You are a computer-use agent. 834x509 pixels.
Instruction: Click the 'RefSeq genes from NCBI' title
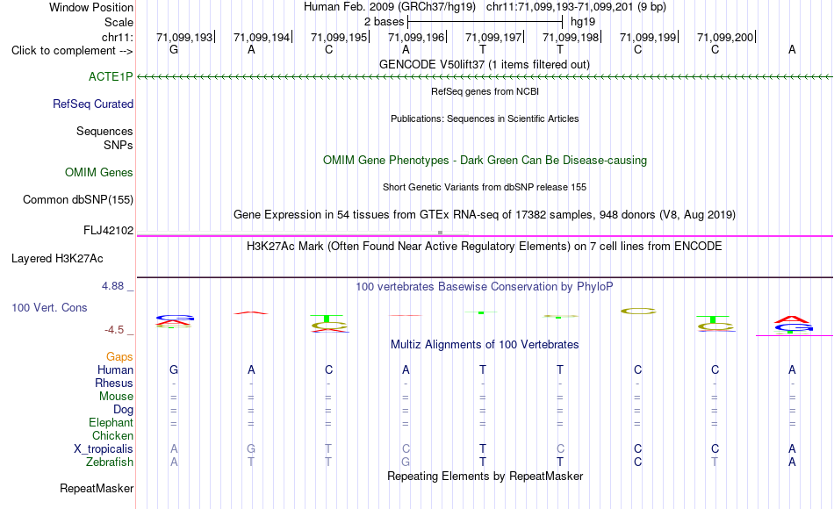pyautogui.click(x=485, y=91)
